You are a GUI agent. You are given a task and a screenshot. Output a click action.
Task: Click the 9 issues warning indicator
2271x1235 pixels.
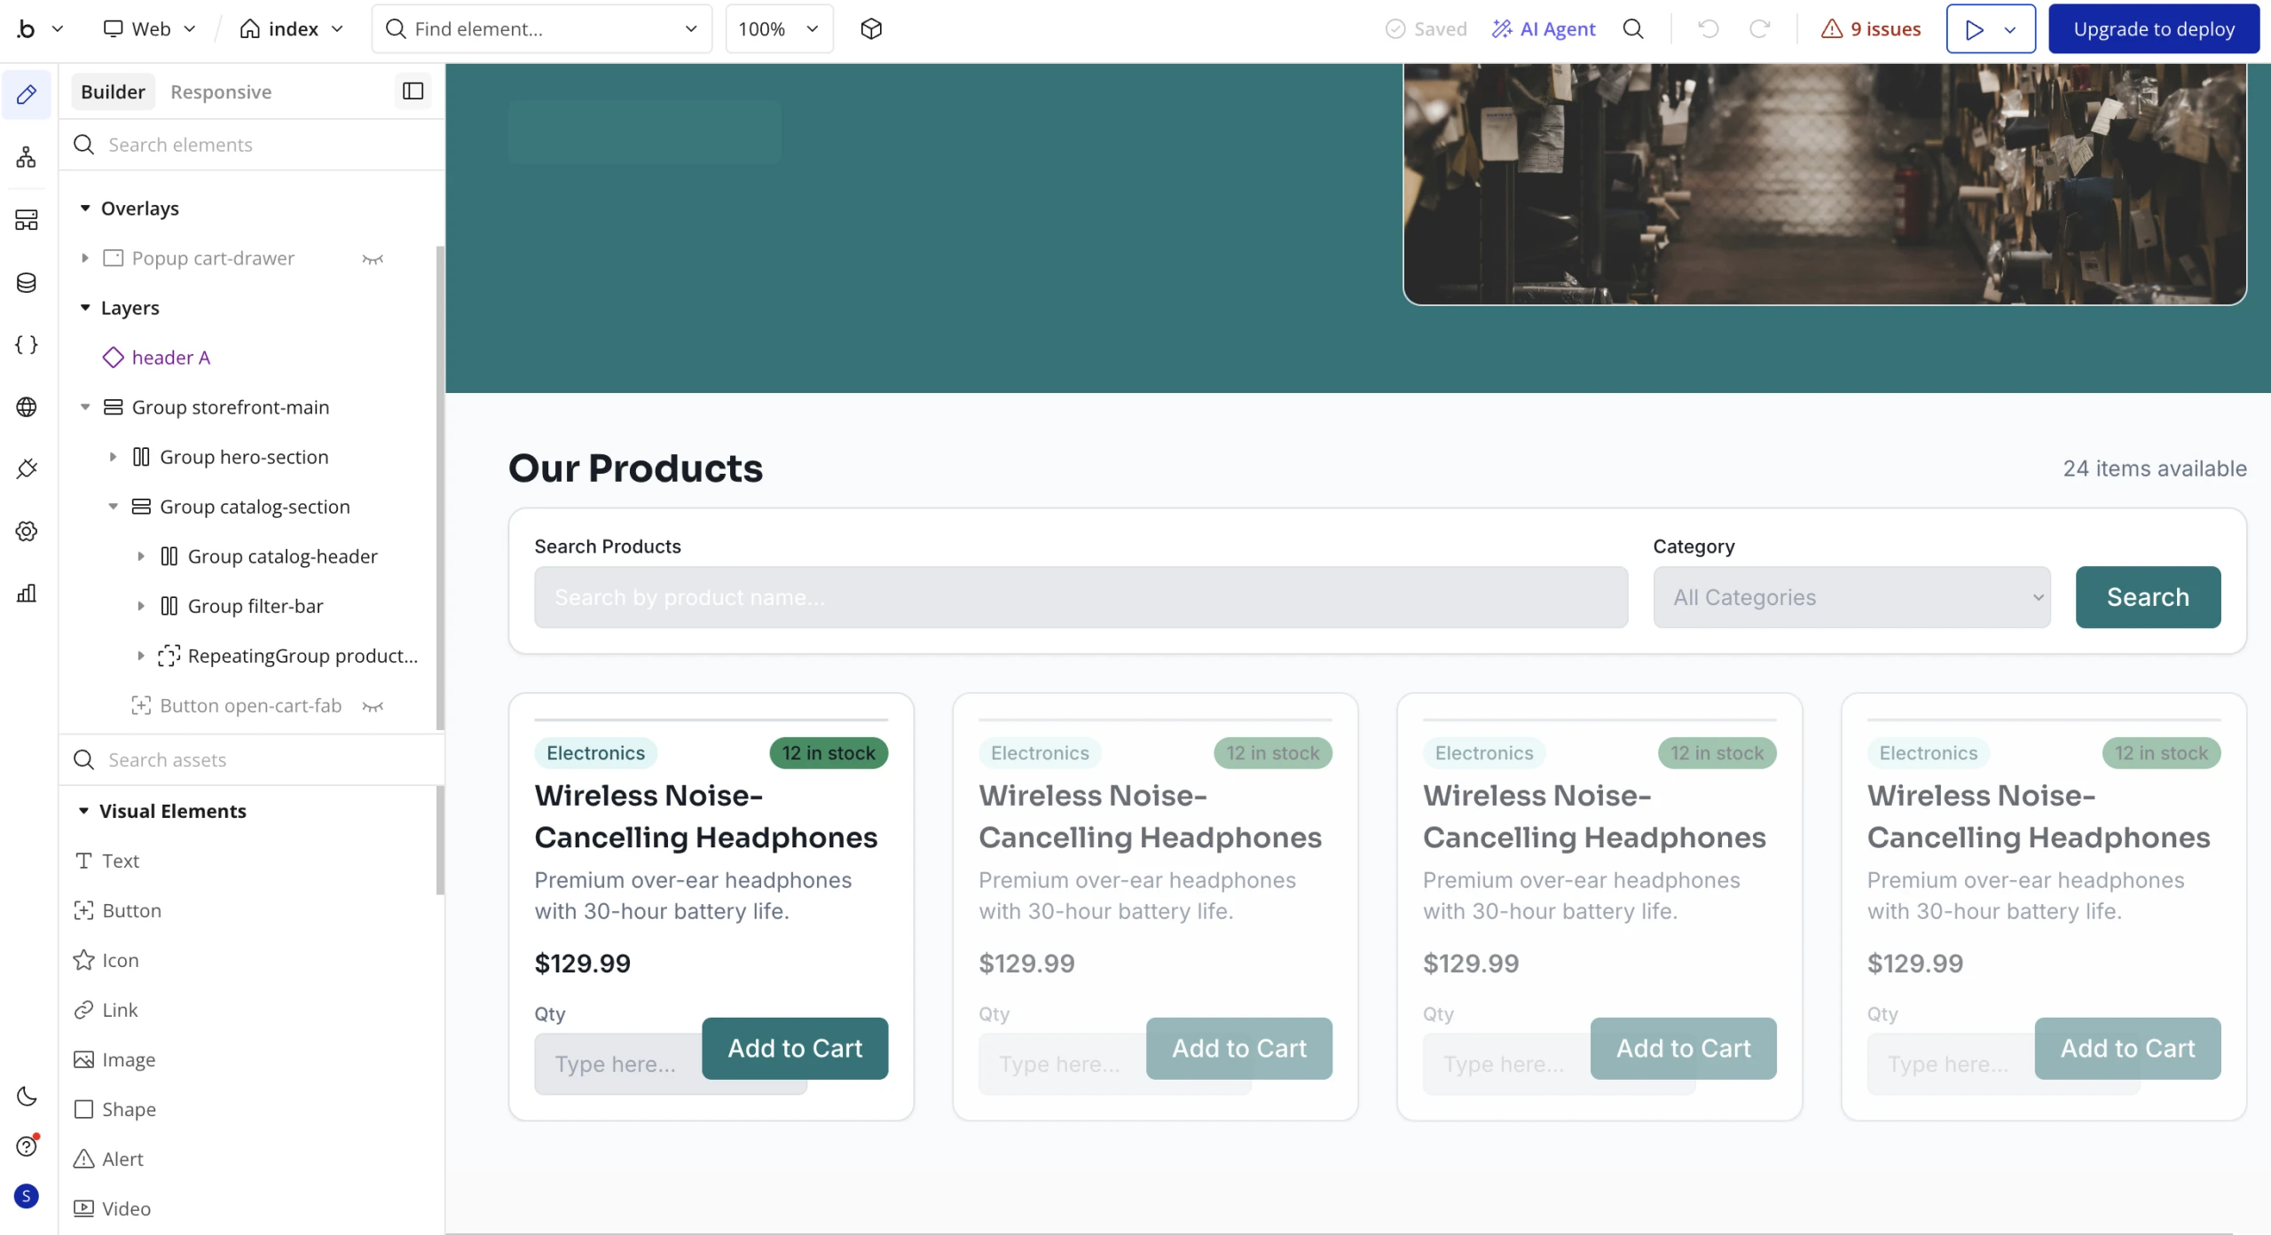(1870, 29)
